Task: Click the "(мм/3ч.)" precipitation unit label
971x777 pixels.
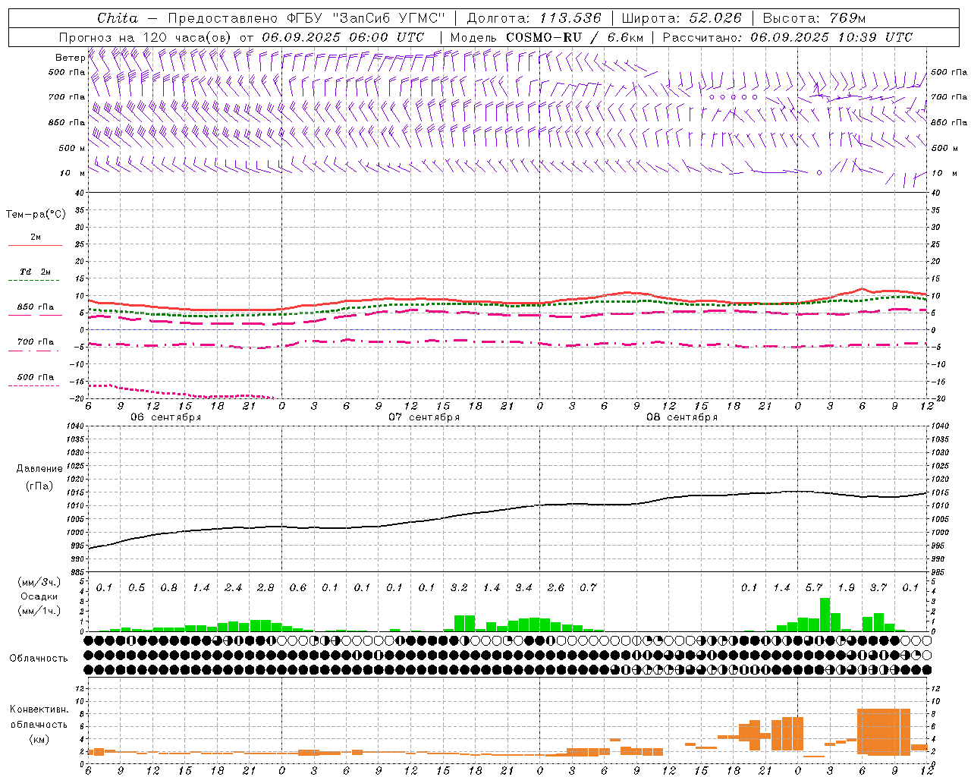Action: 39,583
